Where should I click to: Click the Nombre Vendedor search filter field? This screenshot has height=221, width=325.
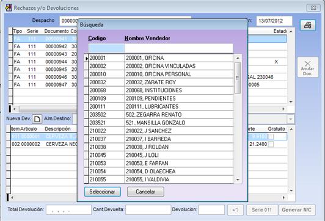point(179,48)
